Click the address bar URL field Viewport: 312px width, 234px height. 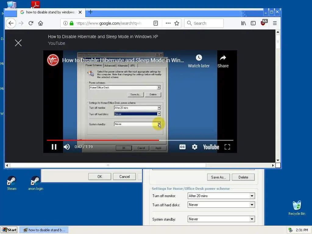109,23
